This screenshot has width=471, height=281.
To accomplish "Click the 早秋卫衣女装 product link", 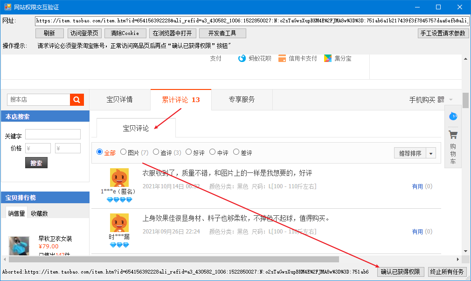I will pos(55,239).
